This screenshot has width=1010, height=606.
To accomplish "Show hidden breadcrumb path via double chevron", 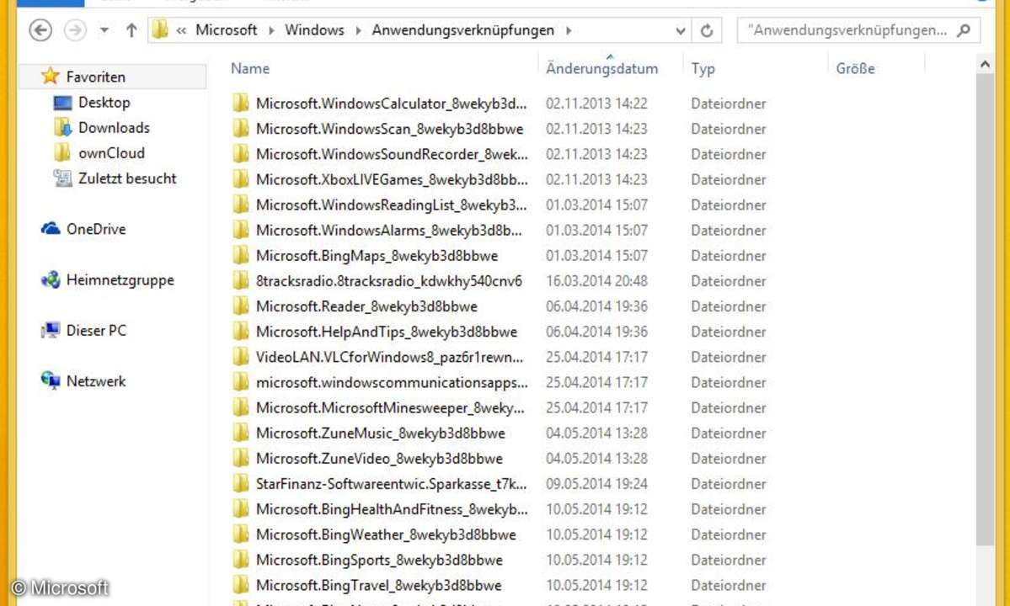I will point(182,31).
